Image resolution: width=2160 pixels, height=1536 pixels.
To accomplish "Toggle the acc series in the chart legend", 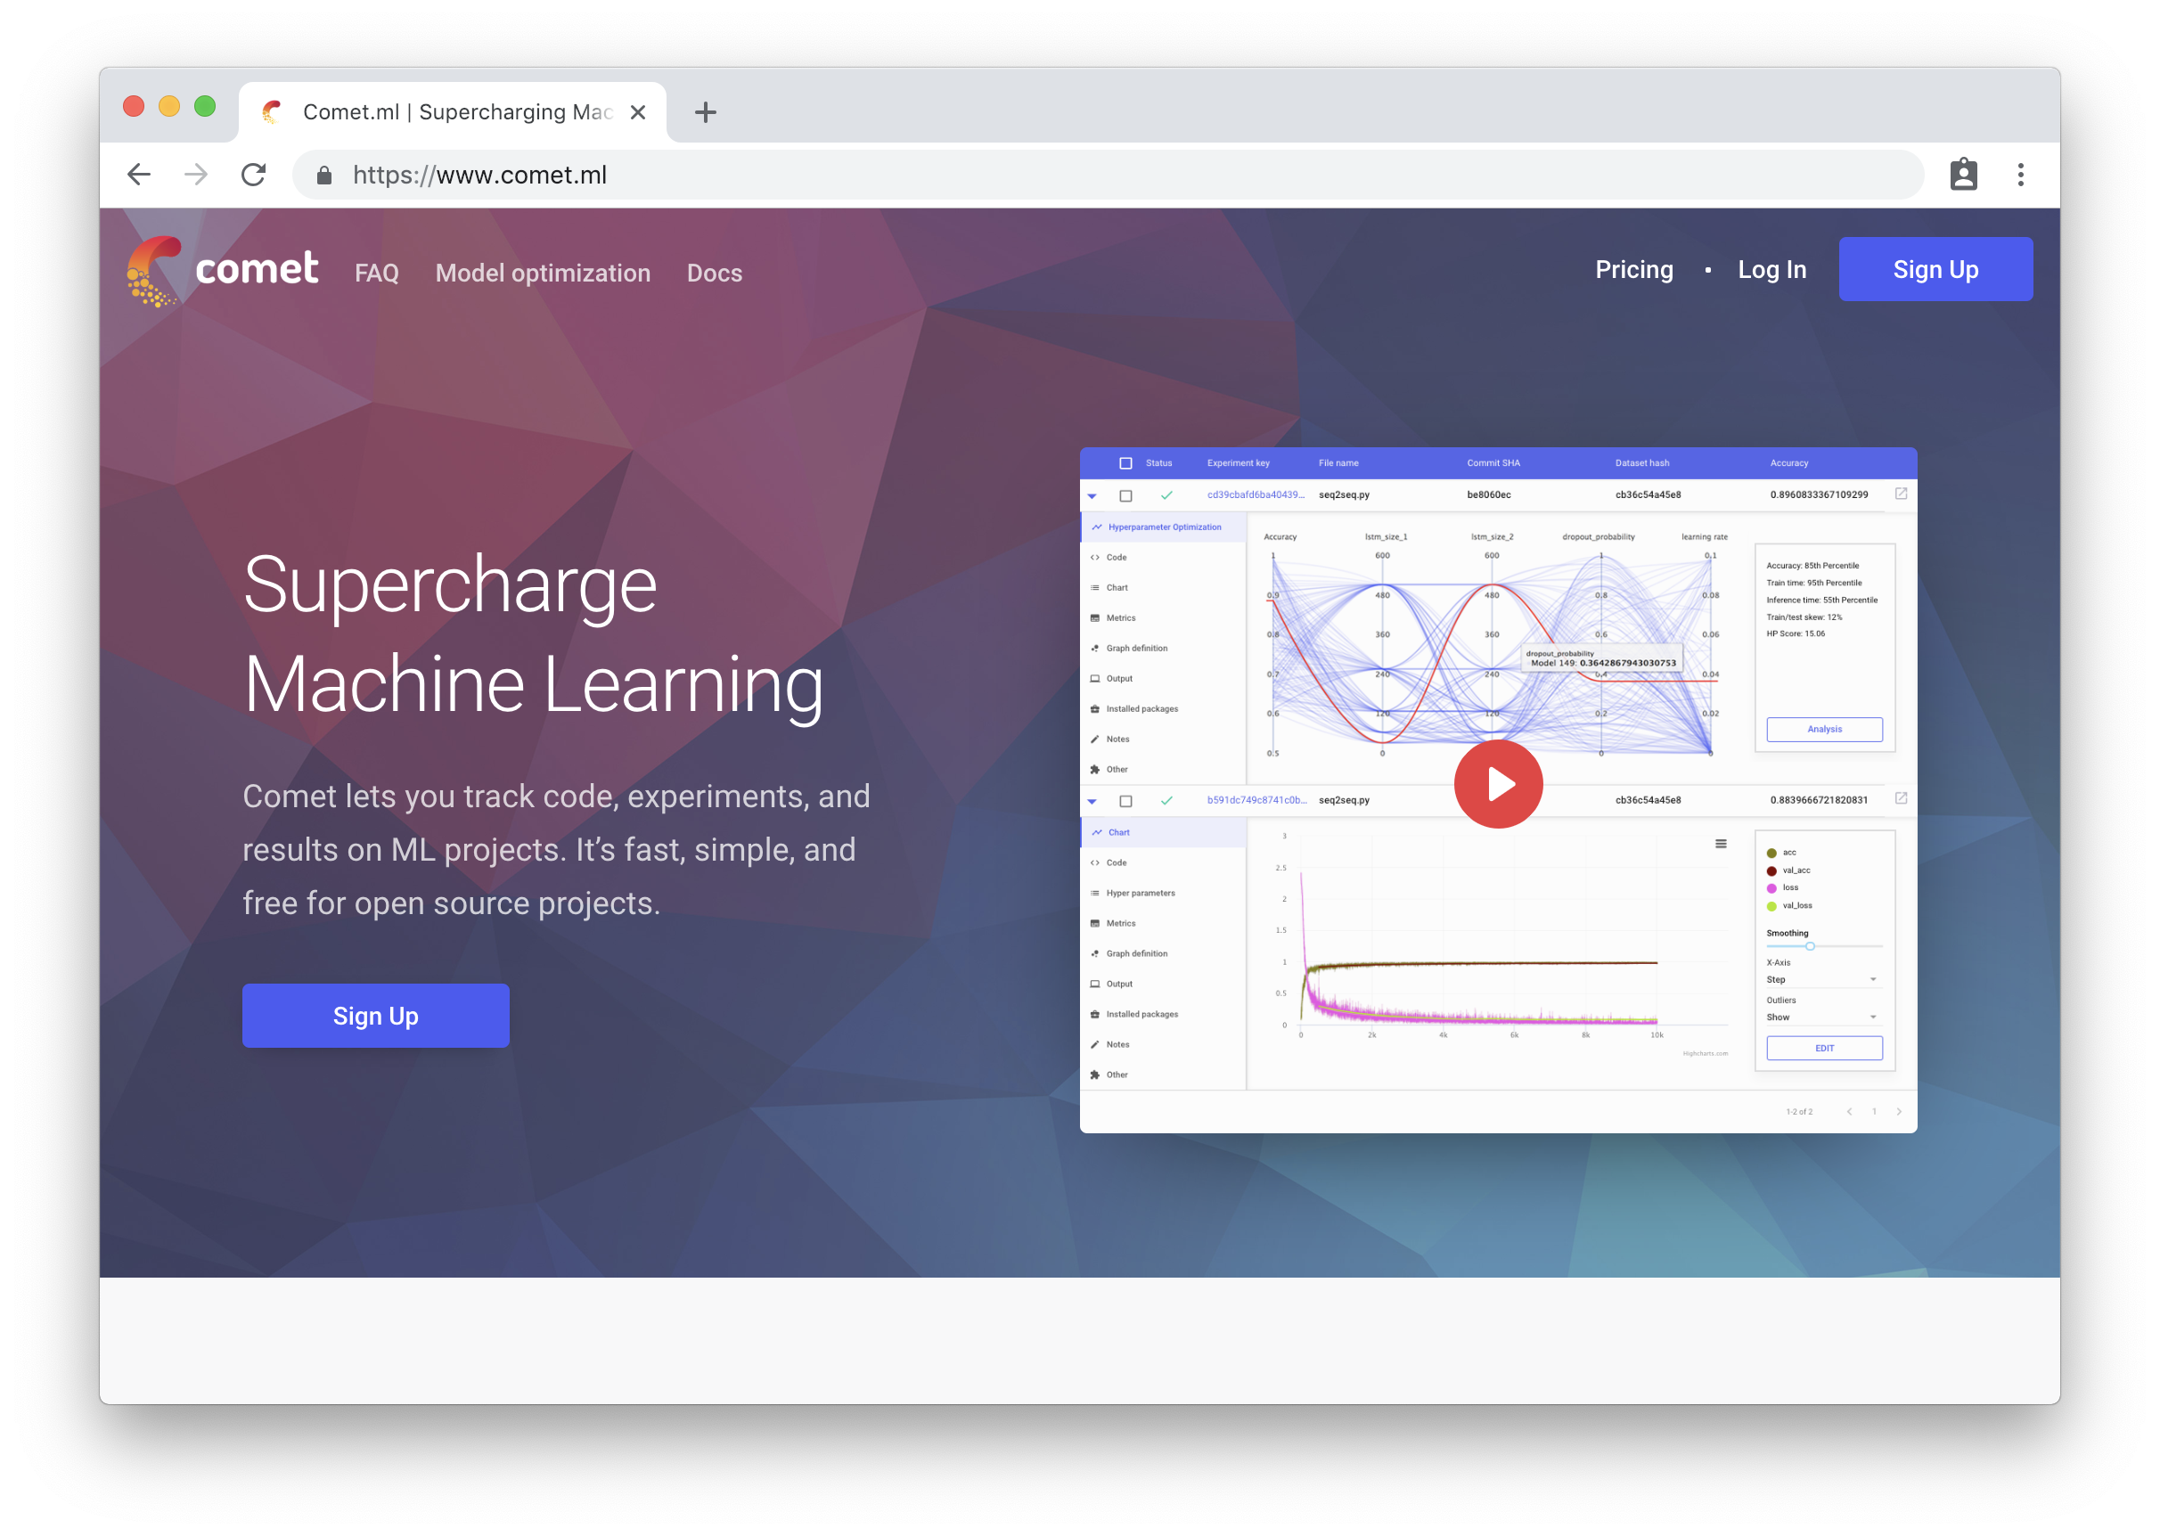I will [1780, 852].
